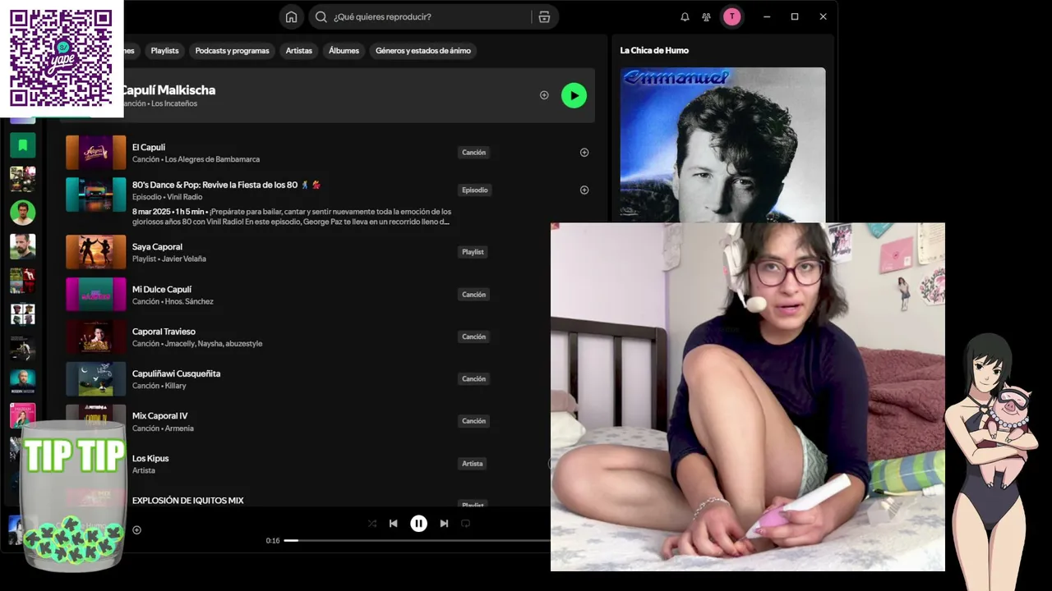1052x591 pixels.
Task: Open the Saya Caporal playlist cover
Action: click(x=96, y=252)
